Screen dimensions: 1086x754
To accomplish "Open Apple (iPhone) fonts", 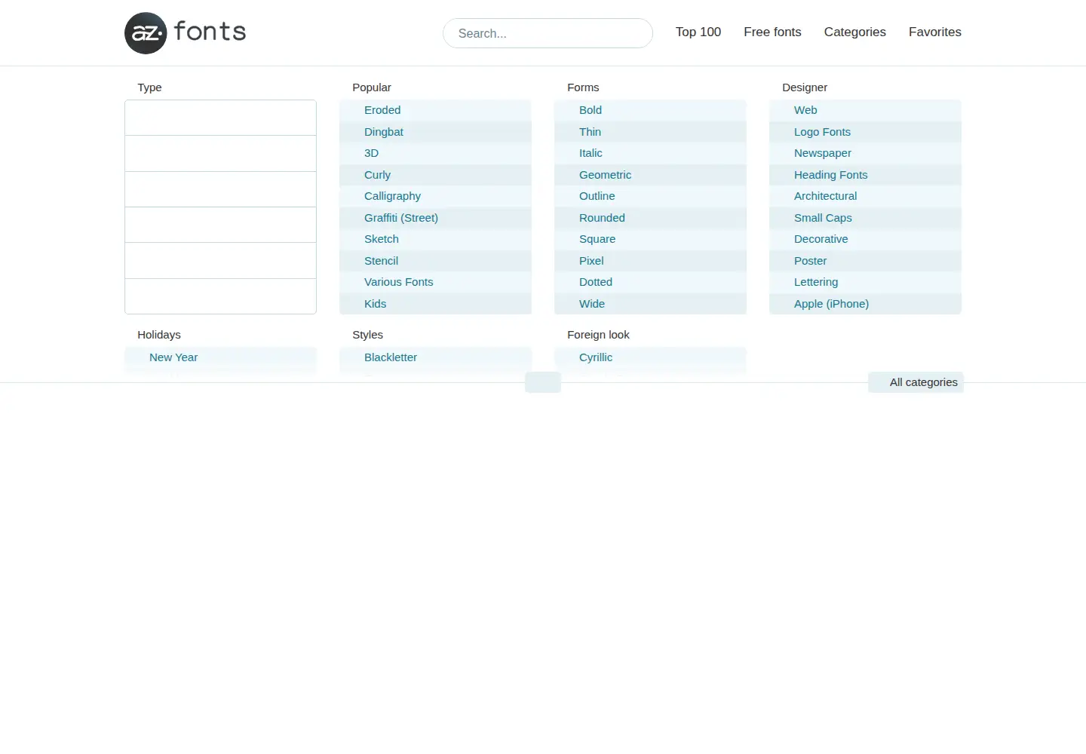I will [x=865, y=304].
